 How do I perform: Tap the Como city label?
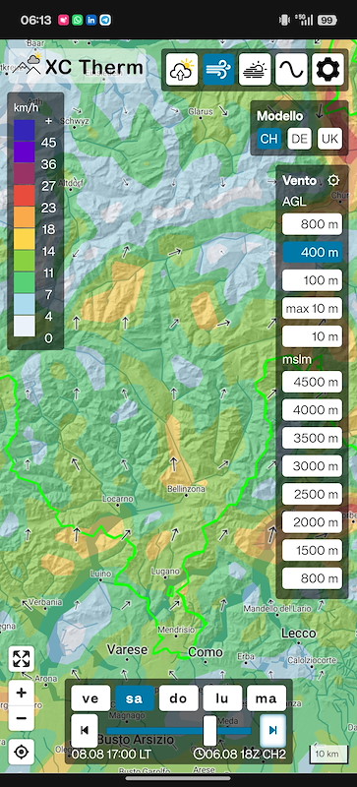pyautogui.click(x=206, y=652)
